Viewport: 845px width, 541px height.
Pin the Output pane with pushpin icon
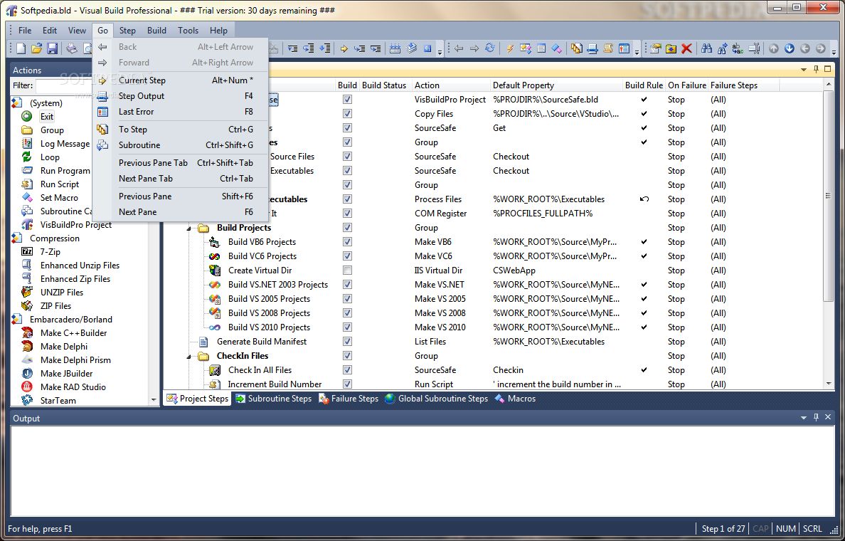point(816,417)
